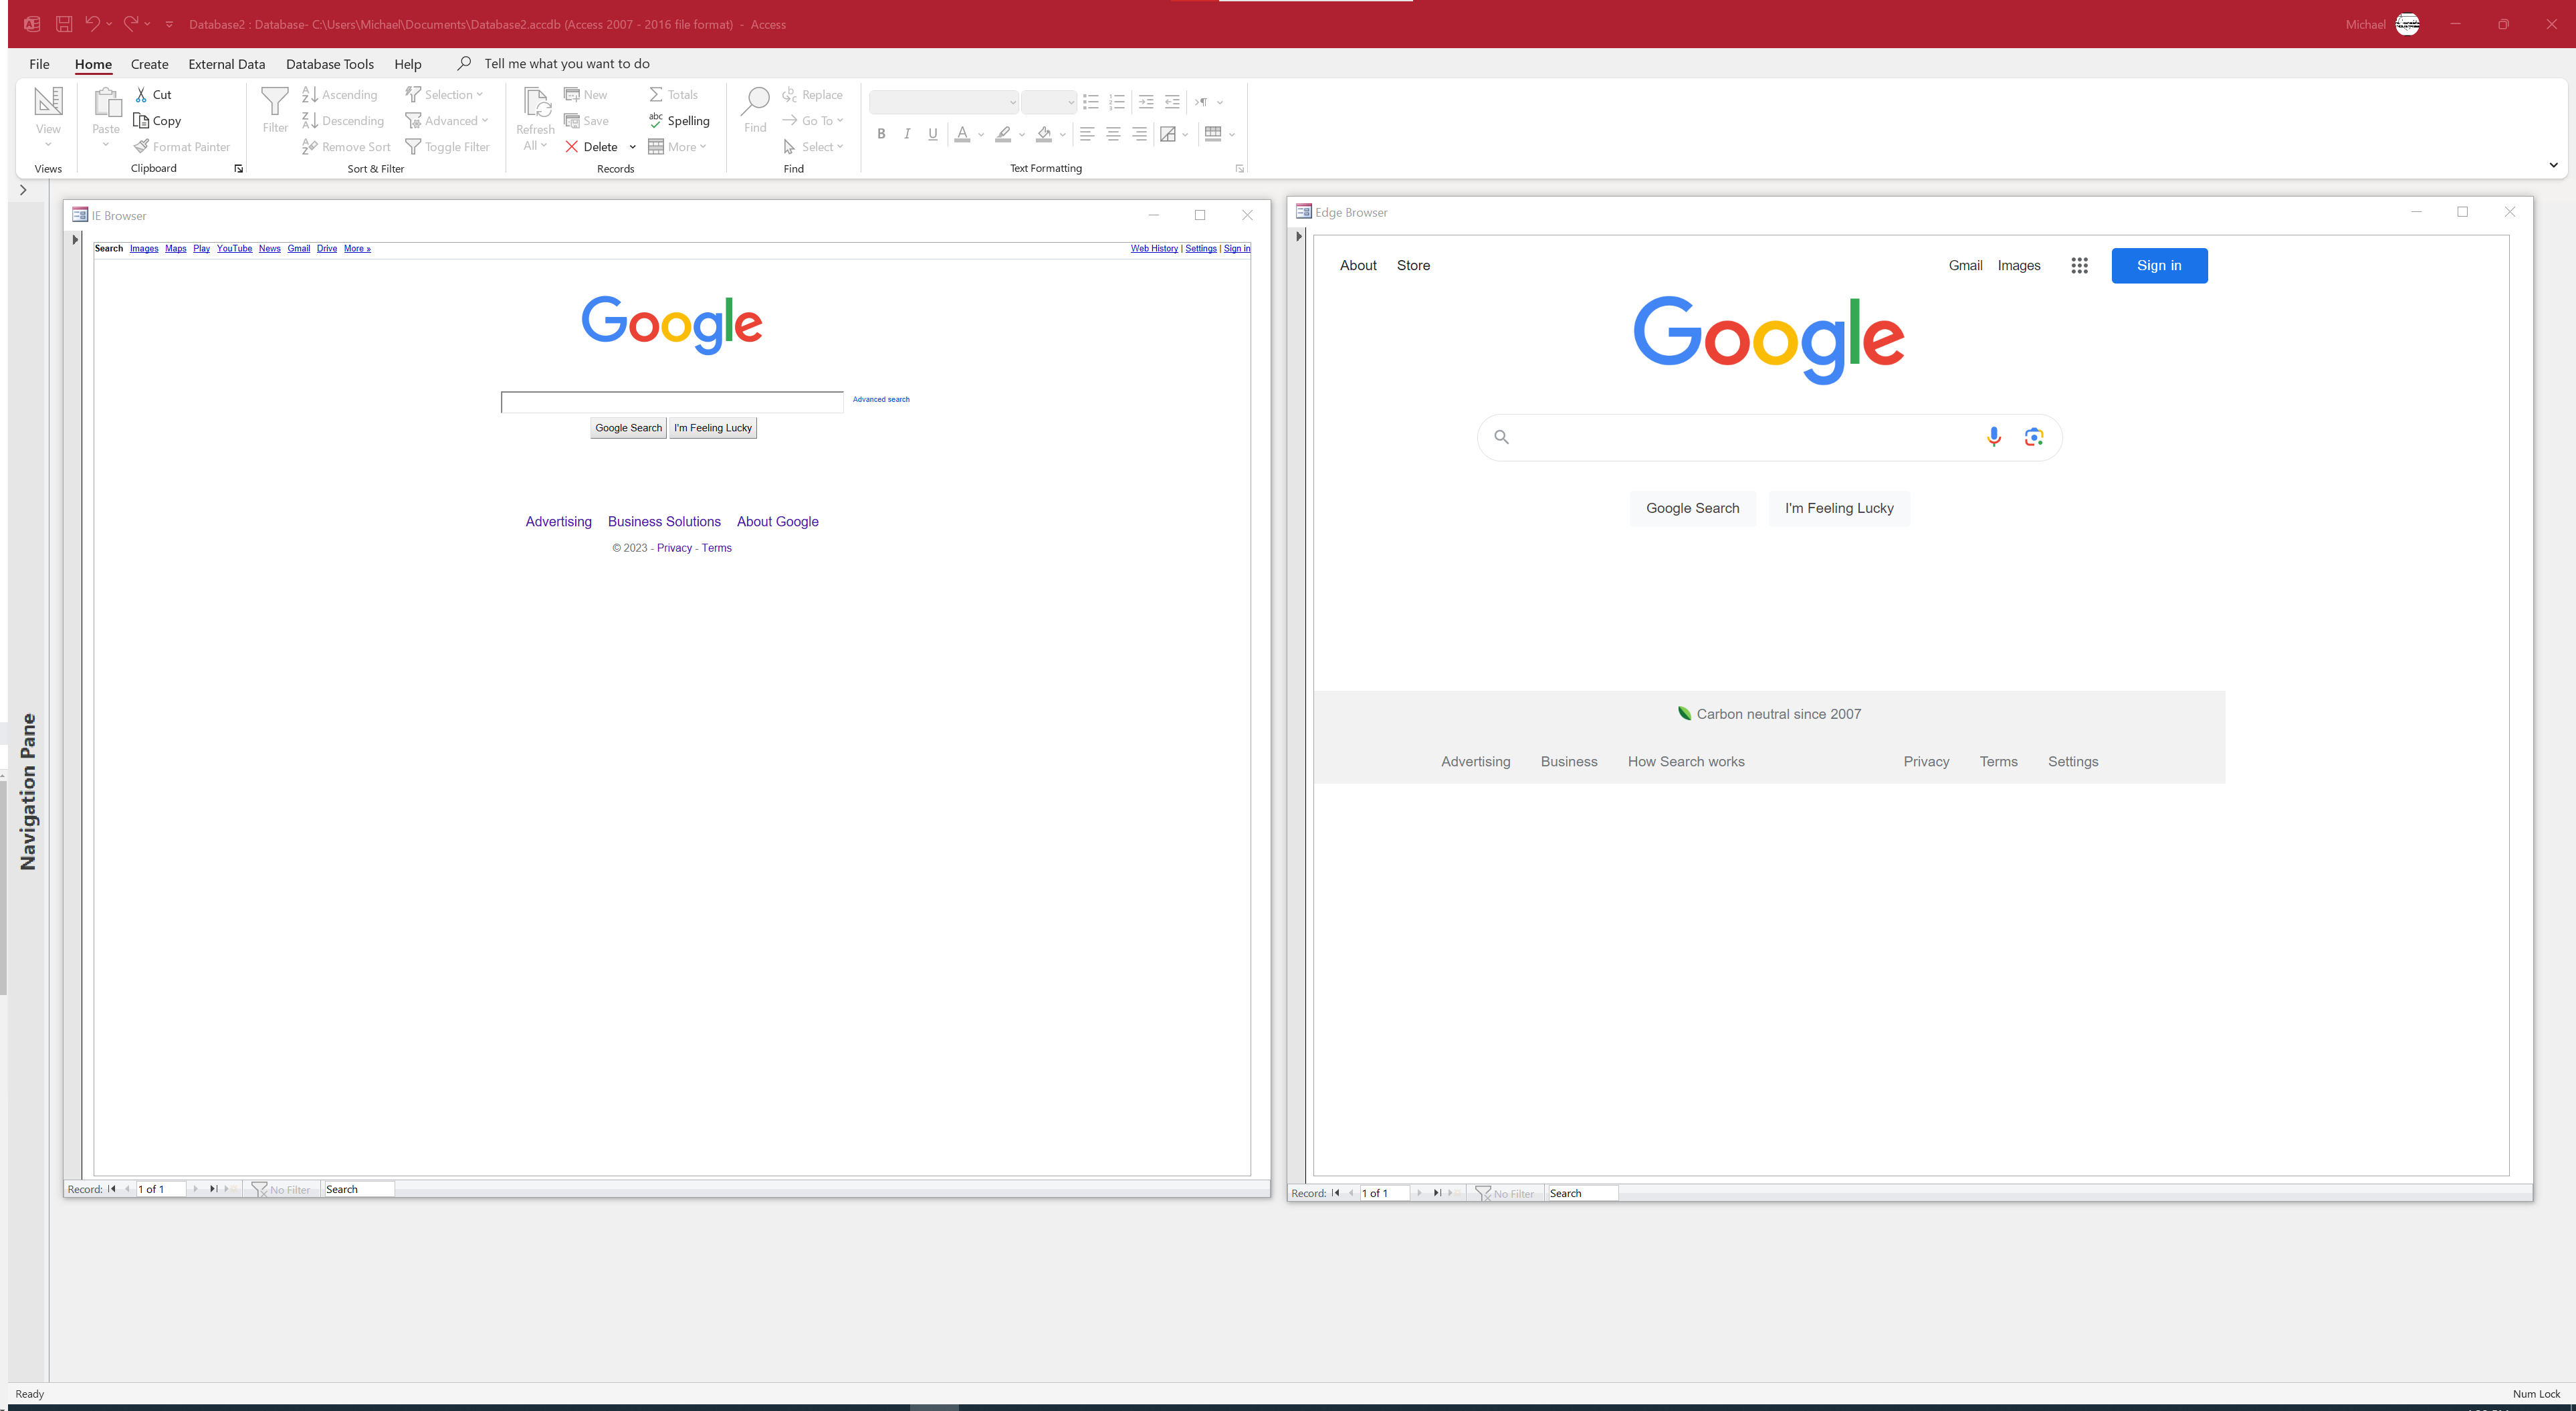The height and width of the screenshot is (1411, 2576).
Task: Expand the Navigation Pane chevron
Action: (23, 190)
